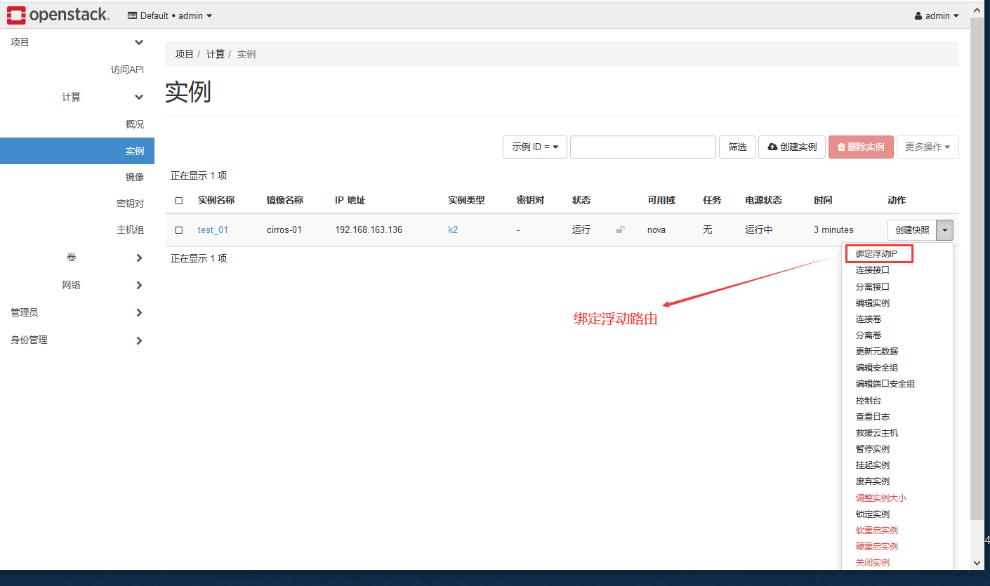Choose 控制台 from the action menu
This screenshot has width=990, height=586.
869,400
